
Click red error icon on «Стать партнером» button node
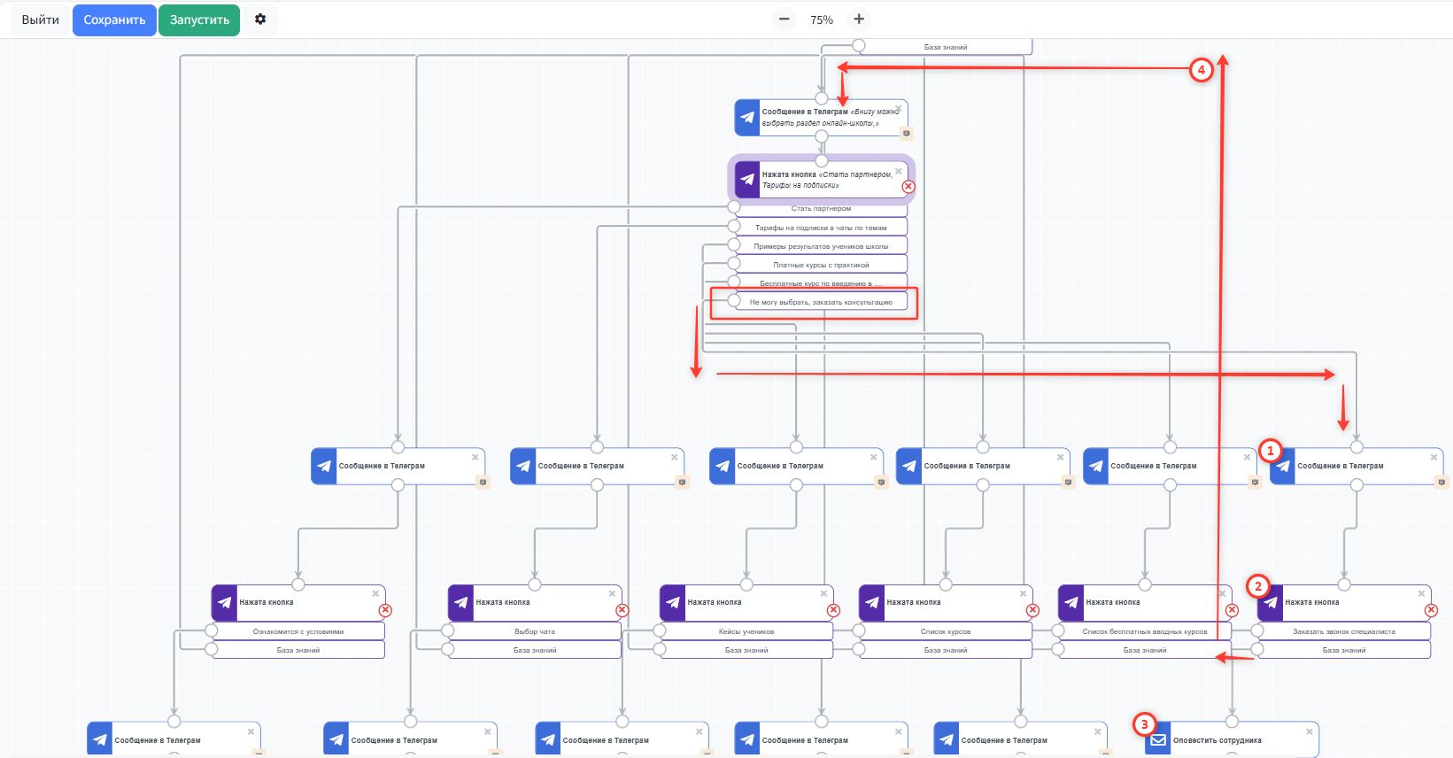click(x=908, y=187)
